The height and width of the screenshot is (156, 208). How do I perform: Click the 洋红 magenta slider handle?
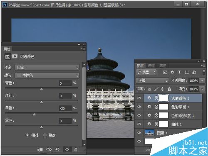(x=42, y=102)
